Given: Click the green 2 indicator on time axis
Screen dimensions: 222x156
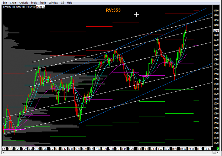Looking at the screenshot, I should (x=218, y=149).
